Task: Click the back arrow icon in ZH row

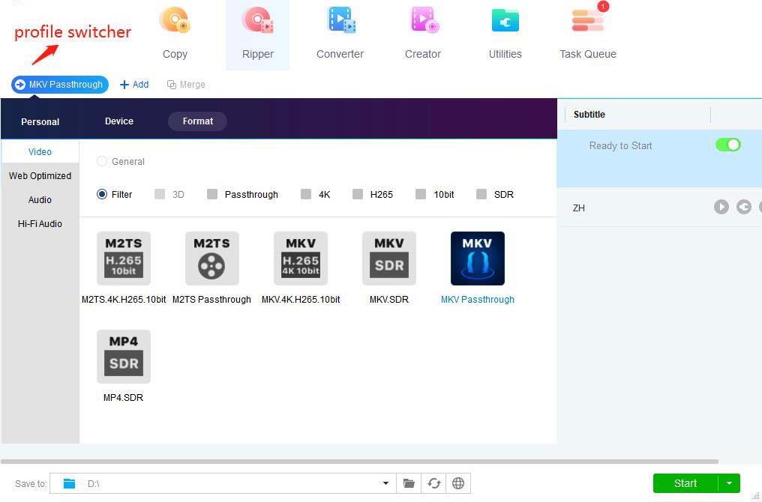Action: click(x=743, y=207)
